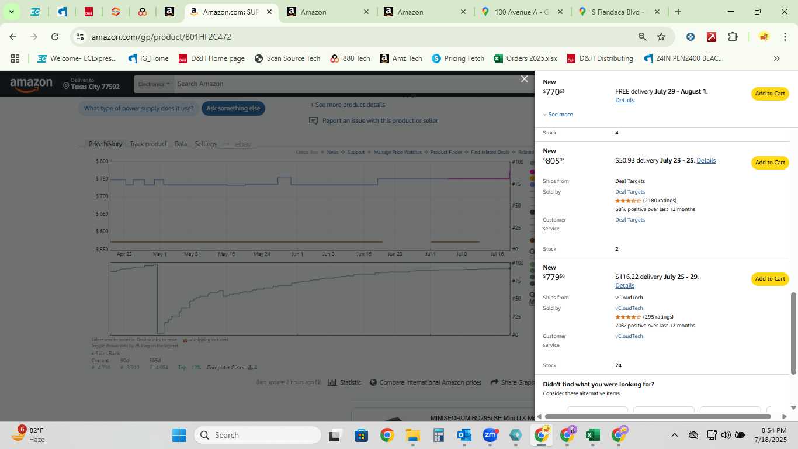Show more bookmarks with the chevron
798x449 pixels.
pos(776,58)
